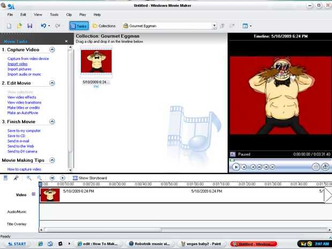Click the Undo arrow icon
332x249 pixels.
43,26
